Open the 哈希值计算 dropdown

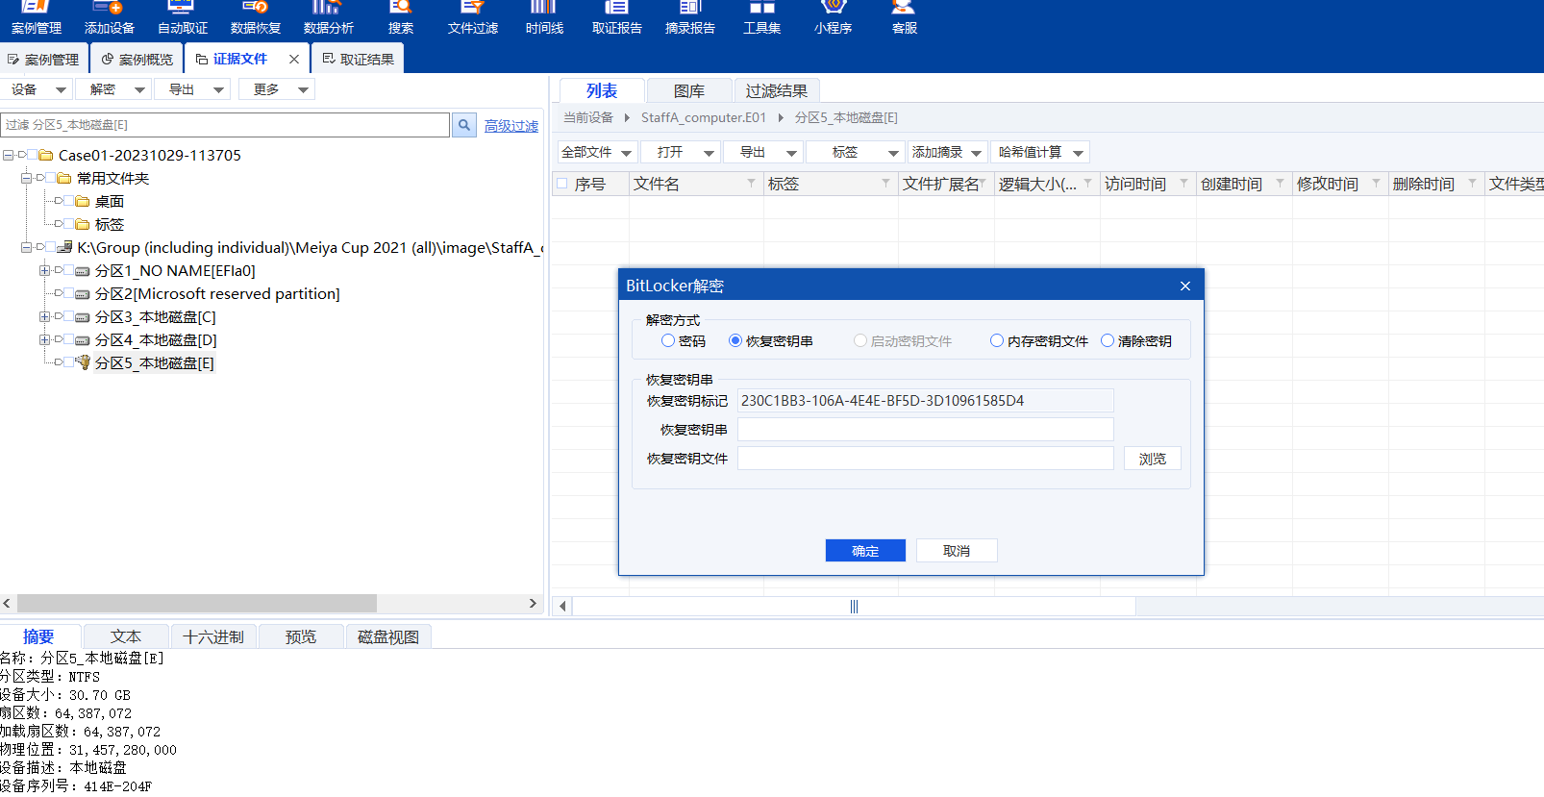(1041, 152)
